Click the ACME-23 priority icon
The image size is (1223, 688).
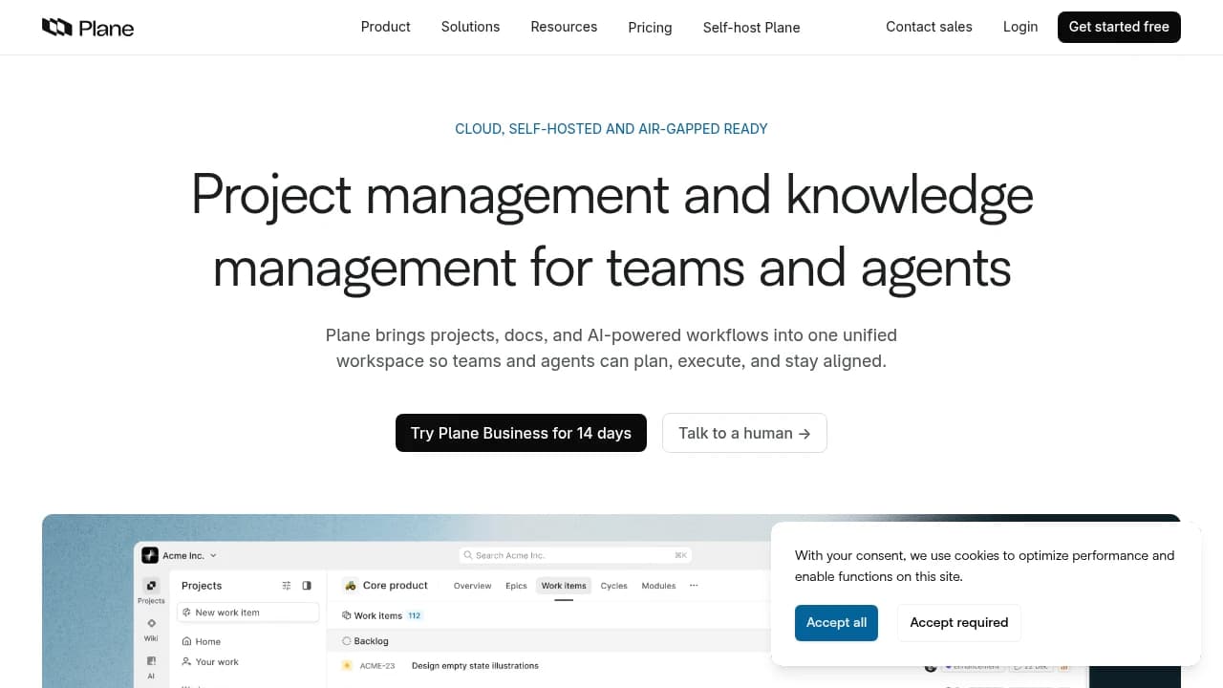click(x=347, y=665)
